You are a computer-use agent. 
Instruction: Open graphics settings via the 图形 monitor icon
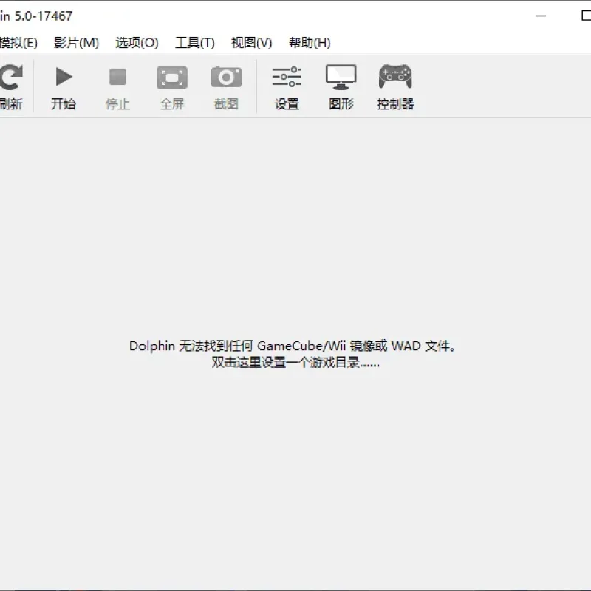341,78
